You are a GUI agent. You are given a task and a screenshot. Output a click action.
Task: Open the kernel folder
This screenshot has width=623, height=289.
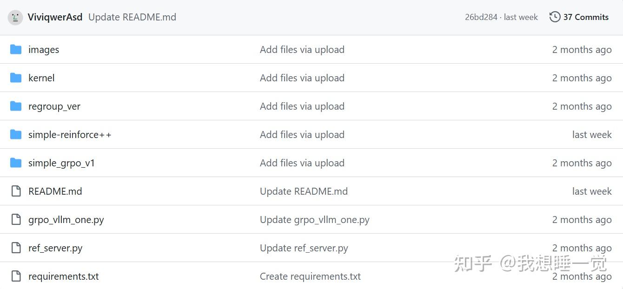[x=41, y=78]
